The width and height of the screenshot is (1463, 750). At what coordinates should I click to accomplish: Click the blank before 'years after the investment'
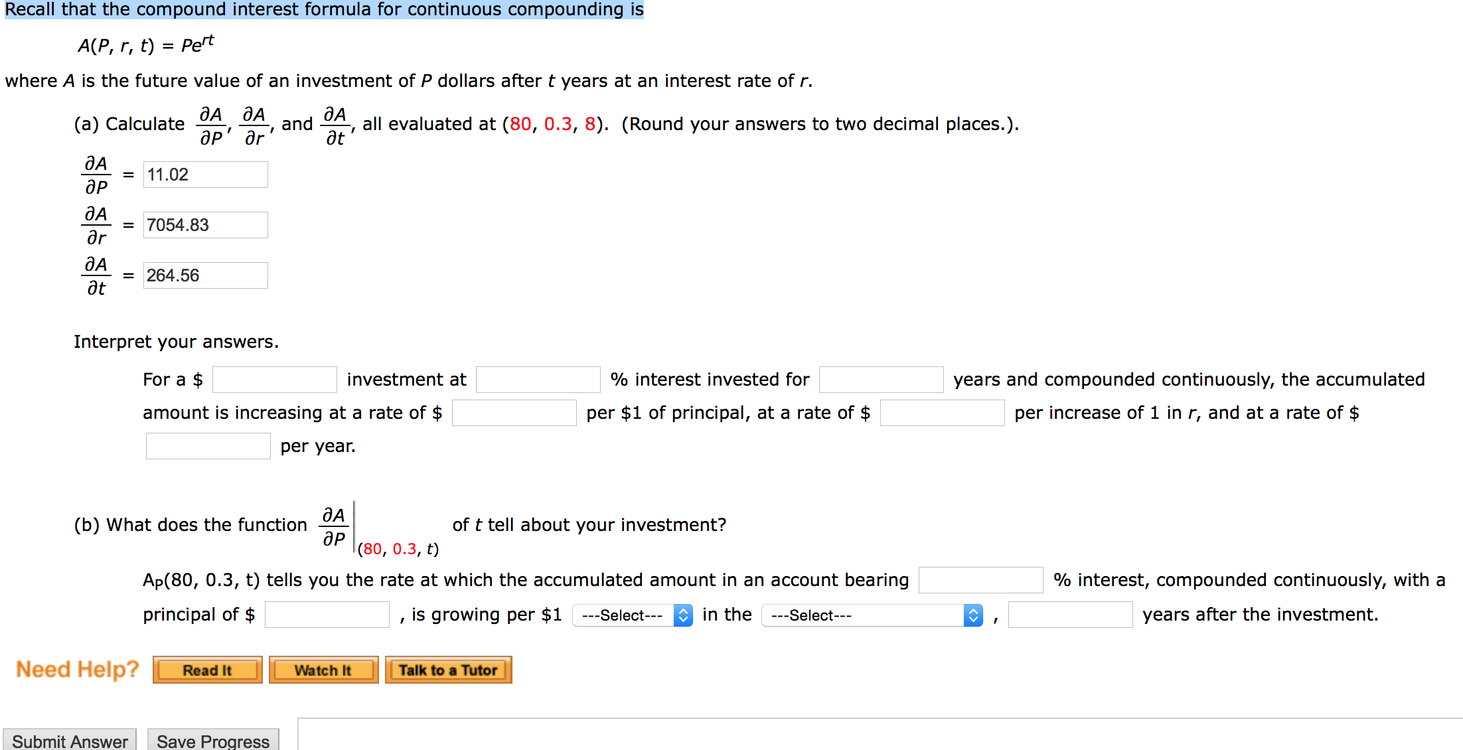1071,615
